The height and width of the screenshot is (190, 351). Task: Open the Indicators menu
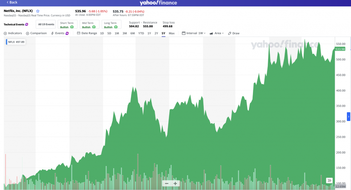(x=13, y=33)
